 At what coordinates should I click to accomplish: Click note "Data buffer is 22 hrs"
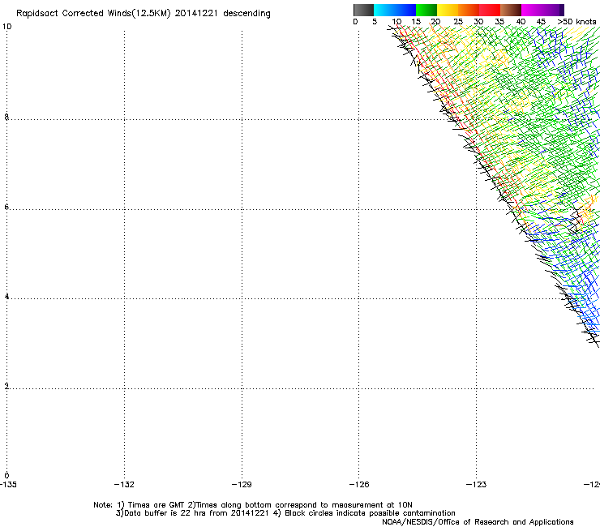click(x=165, y=513)
